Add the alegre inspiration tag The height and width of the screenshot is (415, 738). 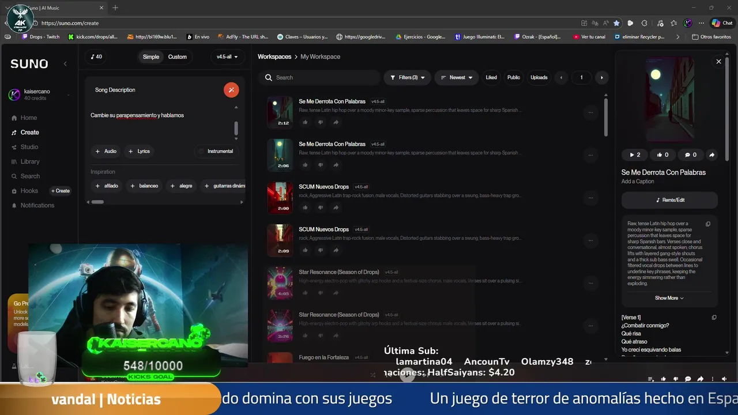(181, 186)
